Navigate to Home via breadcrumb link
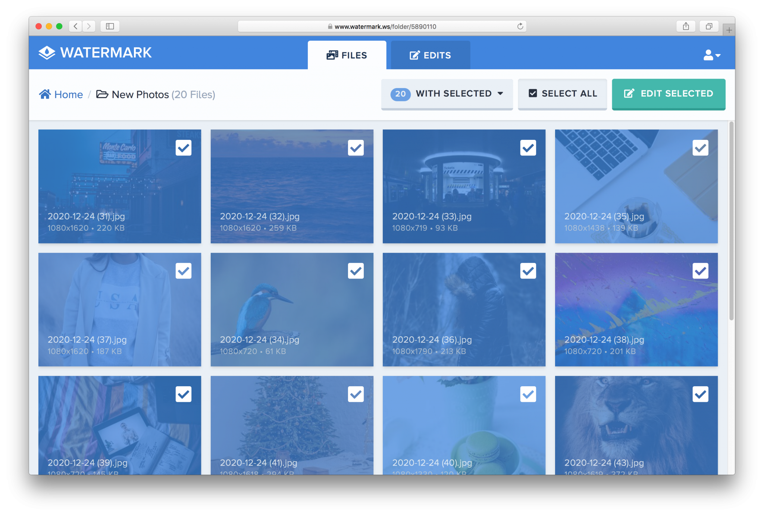This screenshot has width=764, height=516. click(x=68, y=94)
